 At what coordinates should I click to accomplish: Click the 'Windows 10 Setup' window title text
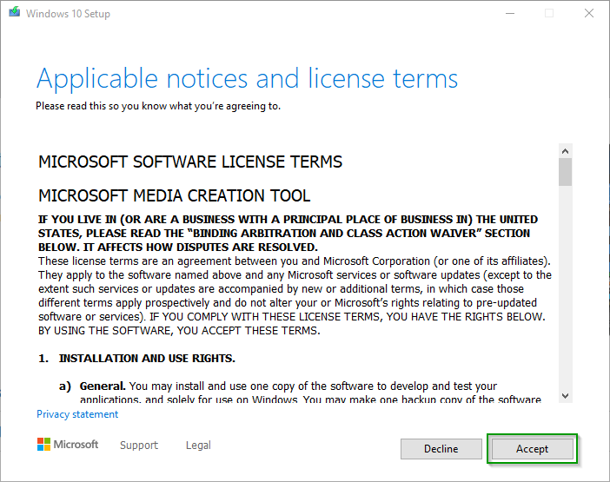tap(68, 14)
